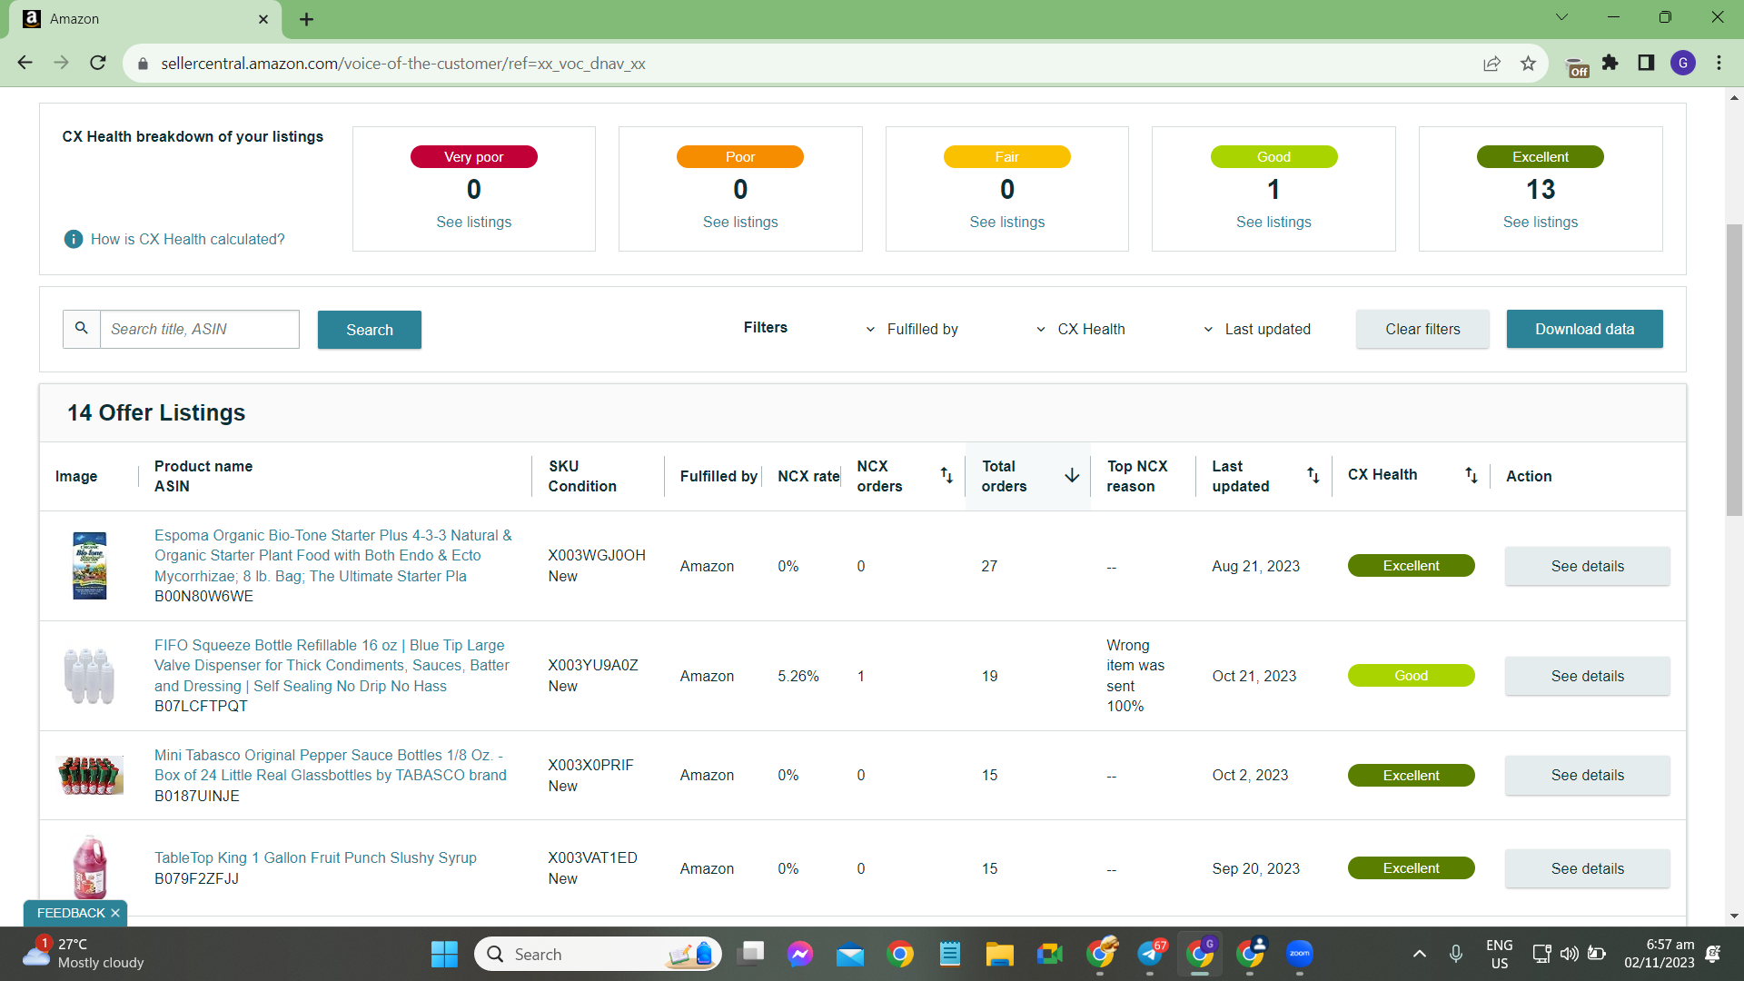The image size is (1744, 981).
Task: Sort by Last updated column arrows
Action: [x=1313, y=475]
